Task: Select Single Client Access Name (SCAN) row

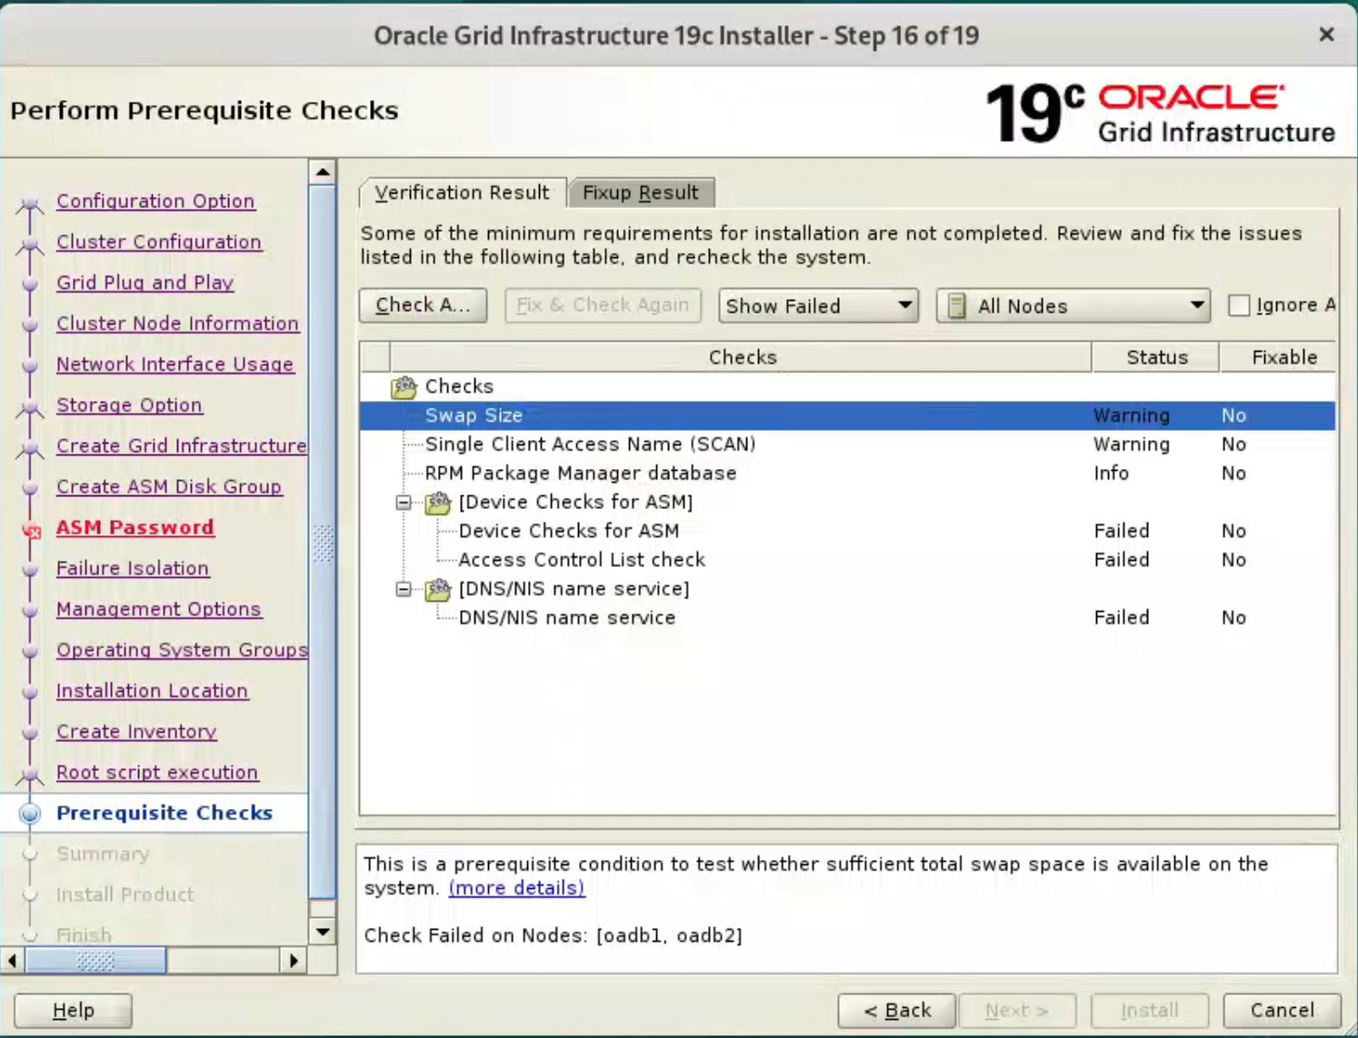Action: coord(847,444)
